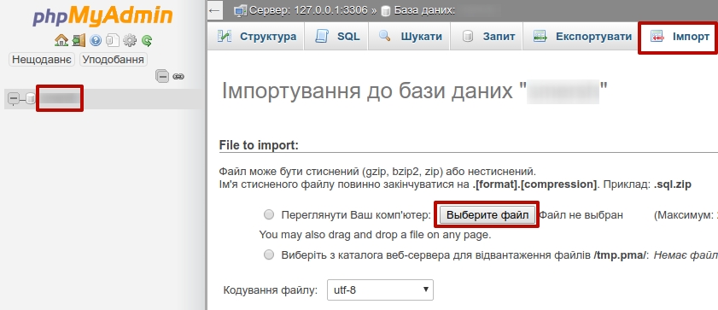Open navigation panel settings gear icon
The height and width of the screenshot is (310, 718).
[x=130, y=41]
